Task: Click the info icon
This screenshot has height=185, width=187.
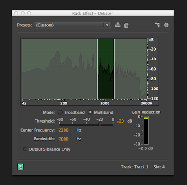Action: (166, 25)
